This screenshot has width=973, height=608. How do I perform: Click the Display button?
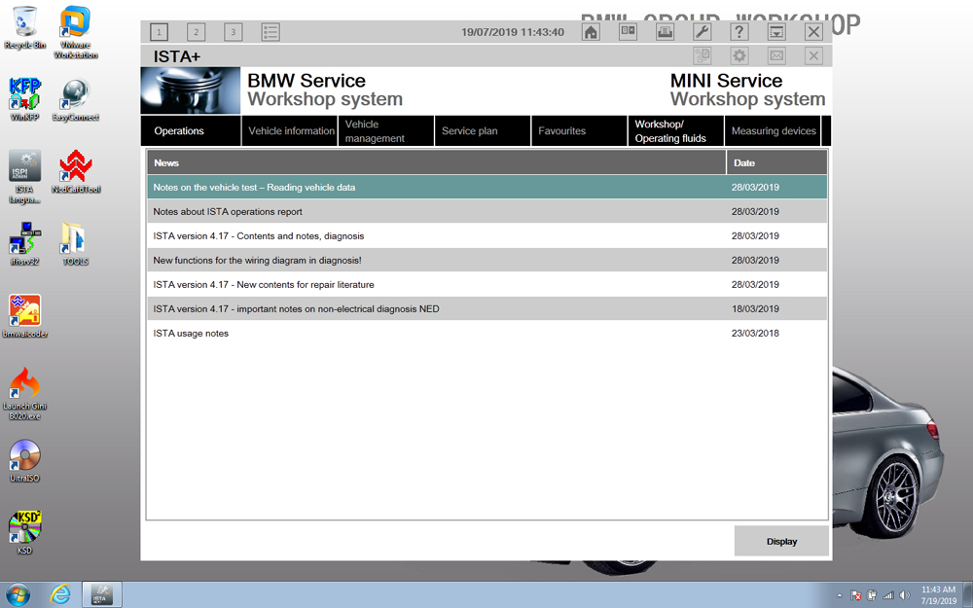point(781,541)
